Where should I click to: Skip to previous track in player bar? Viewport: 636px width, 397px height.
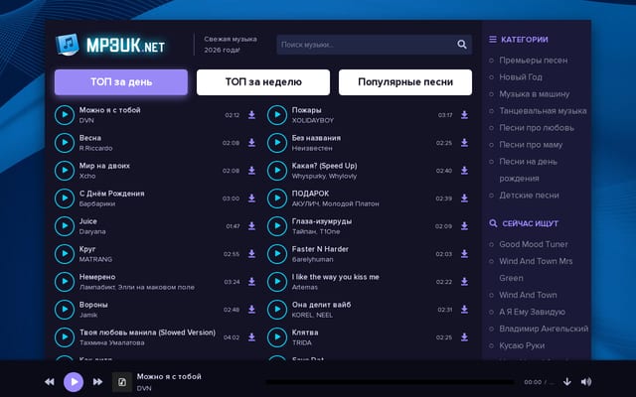(x=50, y=381)
